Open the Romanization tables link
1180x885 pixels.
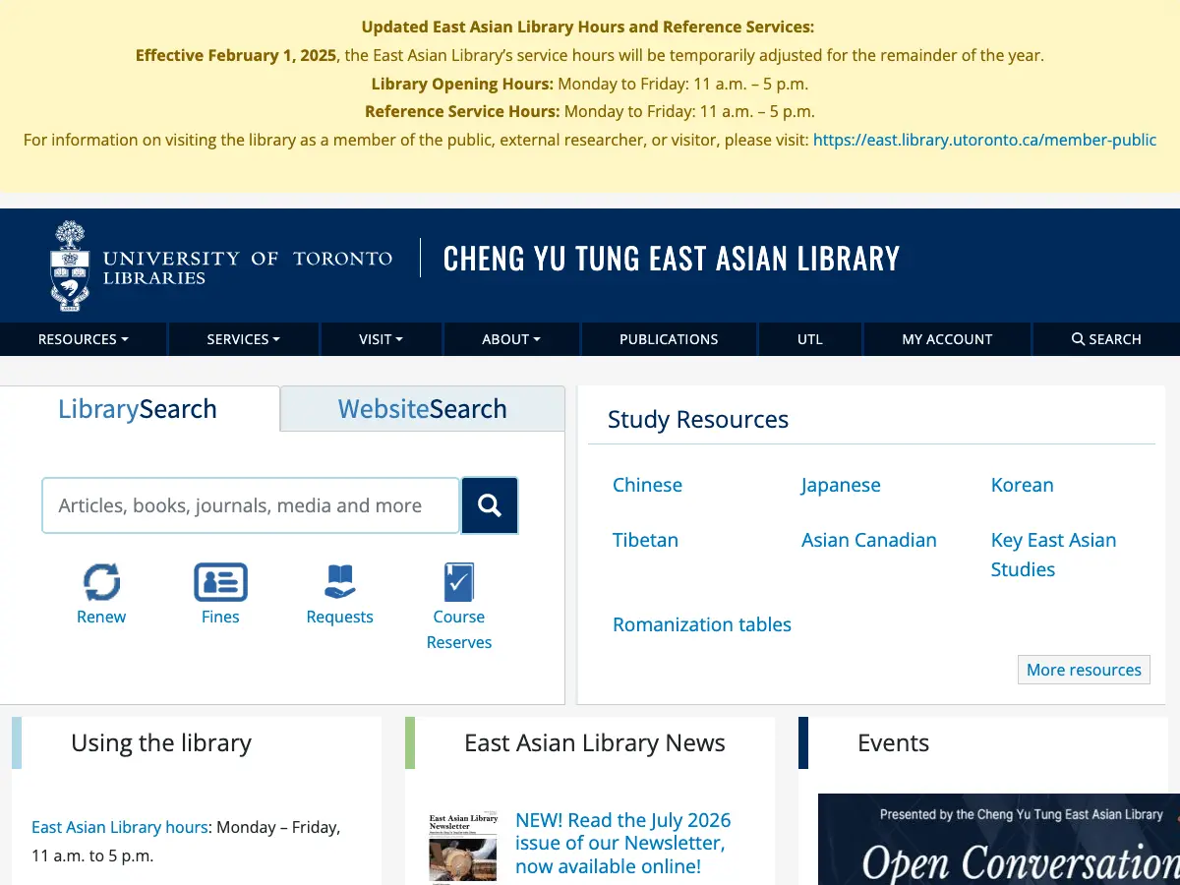pos(702,624)
